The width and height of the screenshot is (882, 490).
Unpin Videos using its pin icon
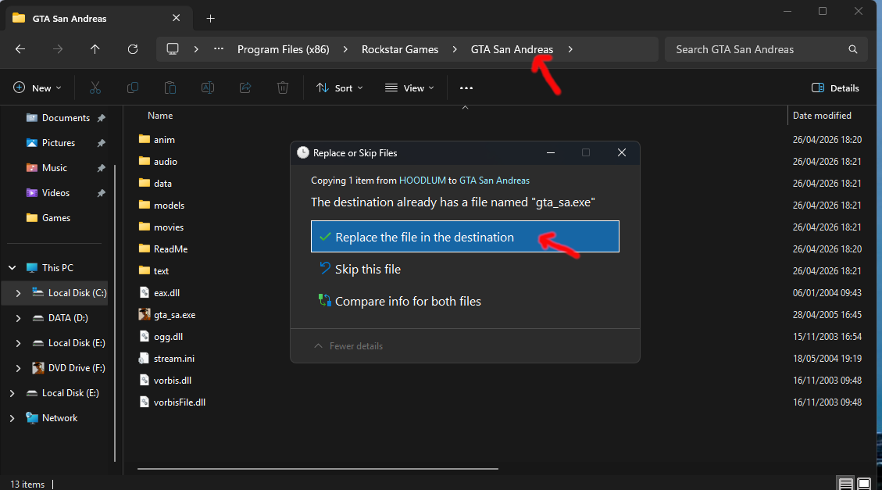click(x=102, y=193)
